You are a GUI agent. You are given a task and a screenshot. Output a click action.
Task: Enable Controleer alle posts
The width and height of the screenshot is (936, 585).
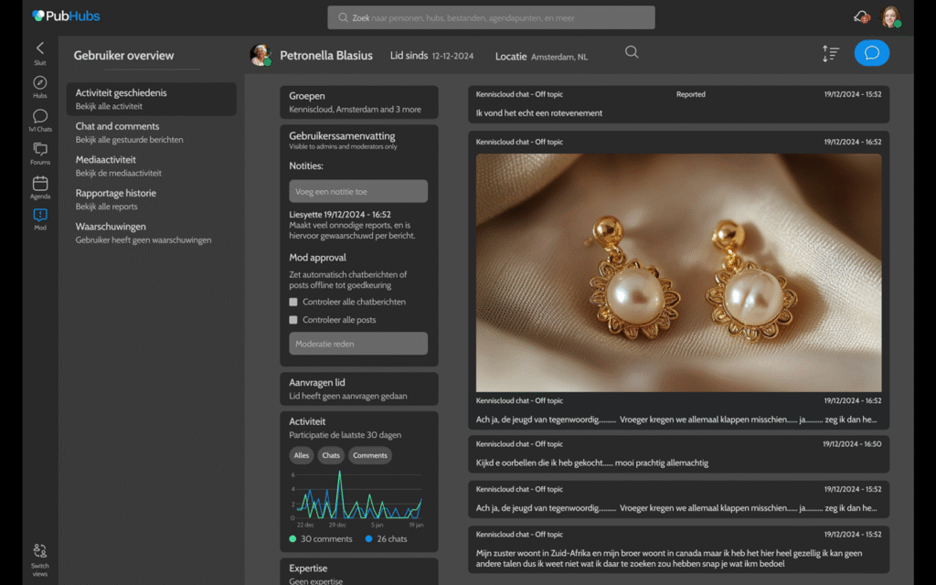293,319
